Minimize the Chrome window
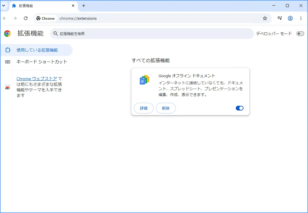Image resolution: width=308 pixels, height=213 pixels. [274, 6]
